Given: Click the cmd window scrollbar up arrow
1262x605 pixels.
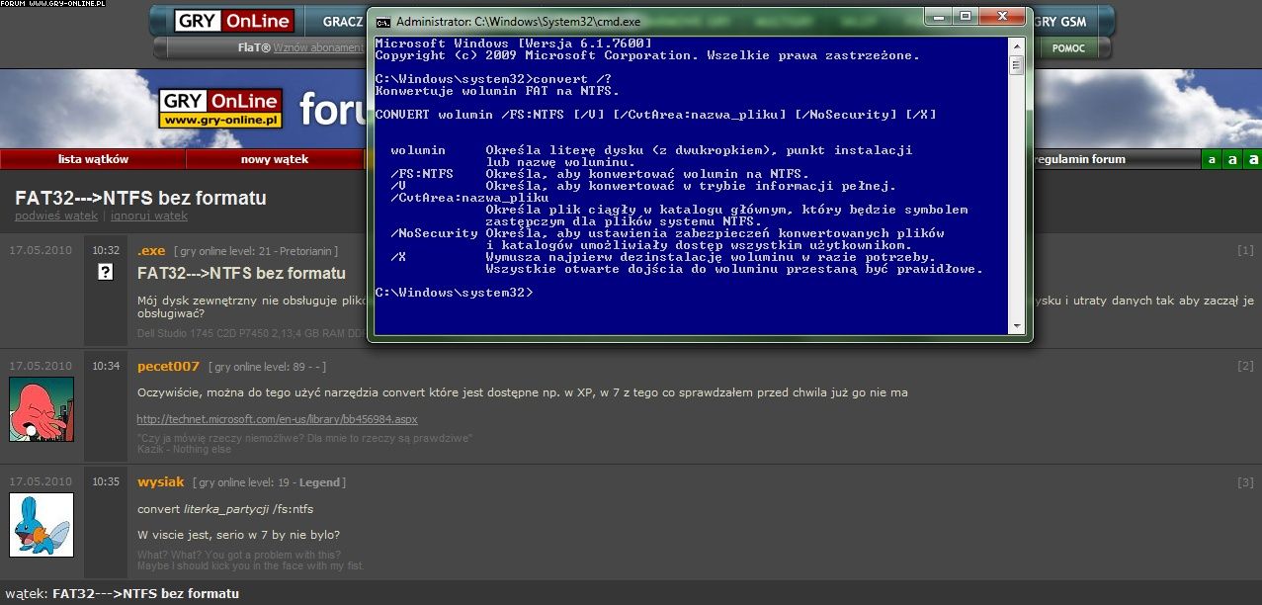Looking at the screenshot, I should pyautogui.click(x=1015, y=45).
